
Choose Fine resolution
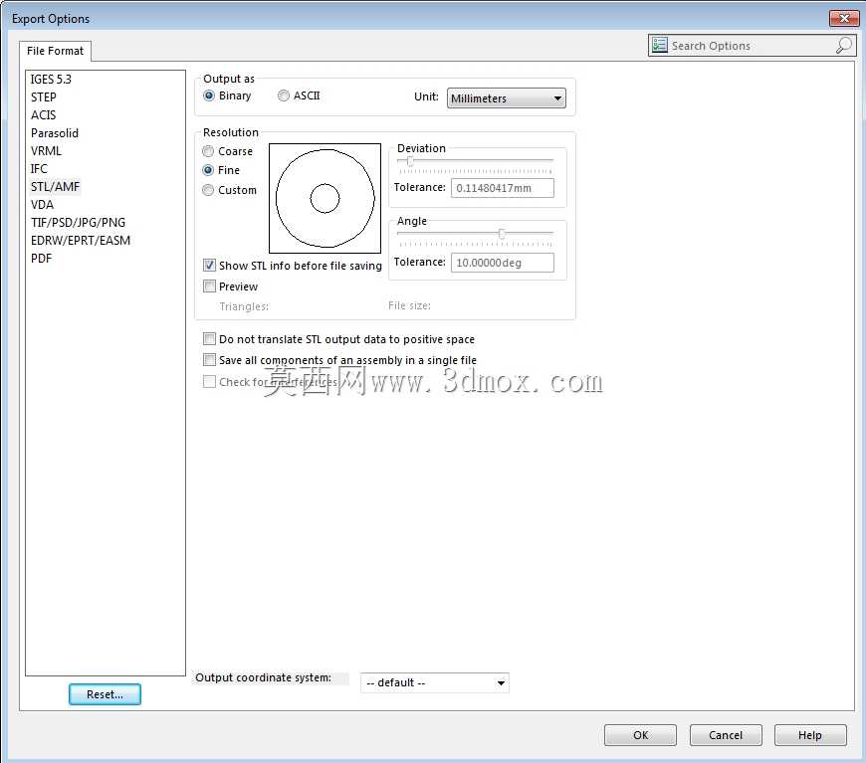[208, 170]
